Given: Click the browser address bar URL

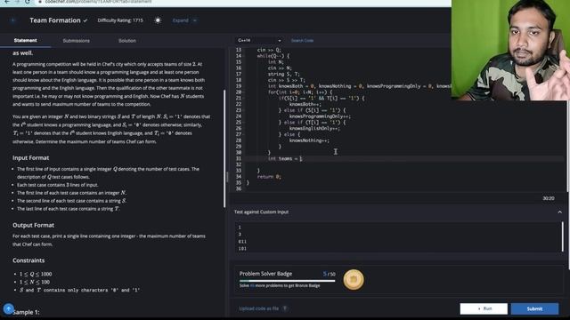Looking at the screenshot, I should pyautogui.click(x=98, y=2).
